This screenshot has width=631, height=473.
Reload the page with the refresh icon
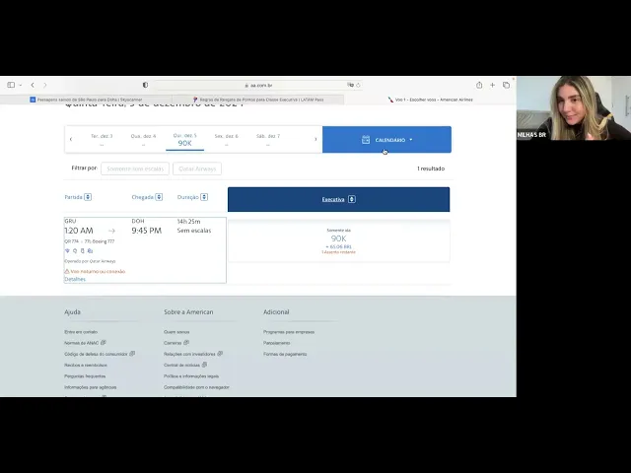point(358,86)
